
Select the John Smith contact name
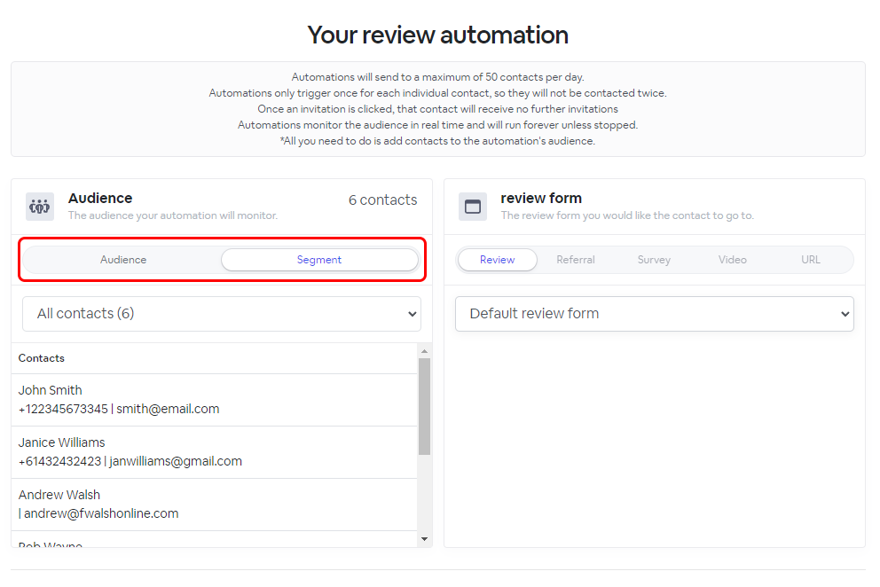51,390
